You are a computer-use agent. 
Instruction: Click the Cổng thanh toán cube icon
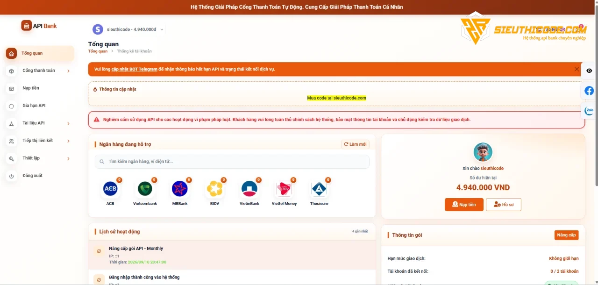[x=11, y=71]
